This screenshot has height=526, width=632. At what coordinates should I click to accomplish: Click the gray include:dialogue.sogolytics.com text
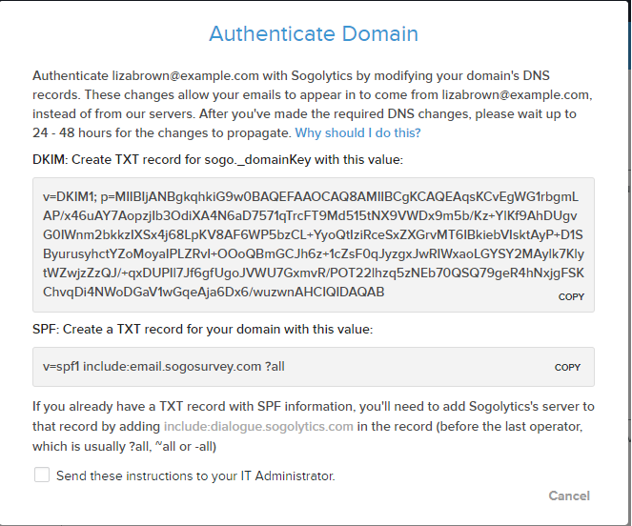[x=258, y=427]
